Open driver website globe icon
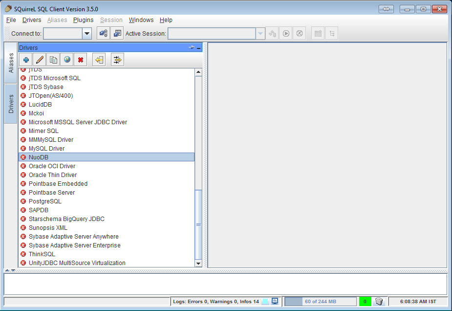The height and width of the screenshot is (311, 452). click(x=67, y=60)
